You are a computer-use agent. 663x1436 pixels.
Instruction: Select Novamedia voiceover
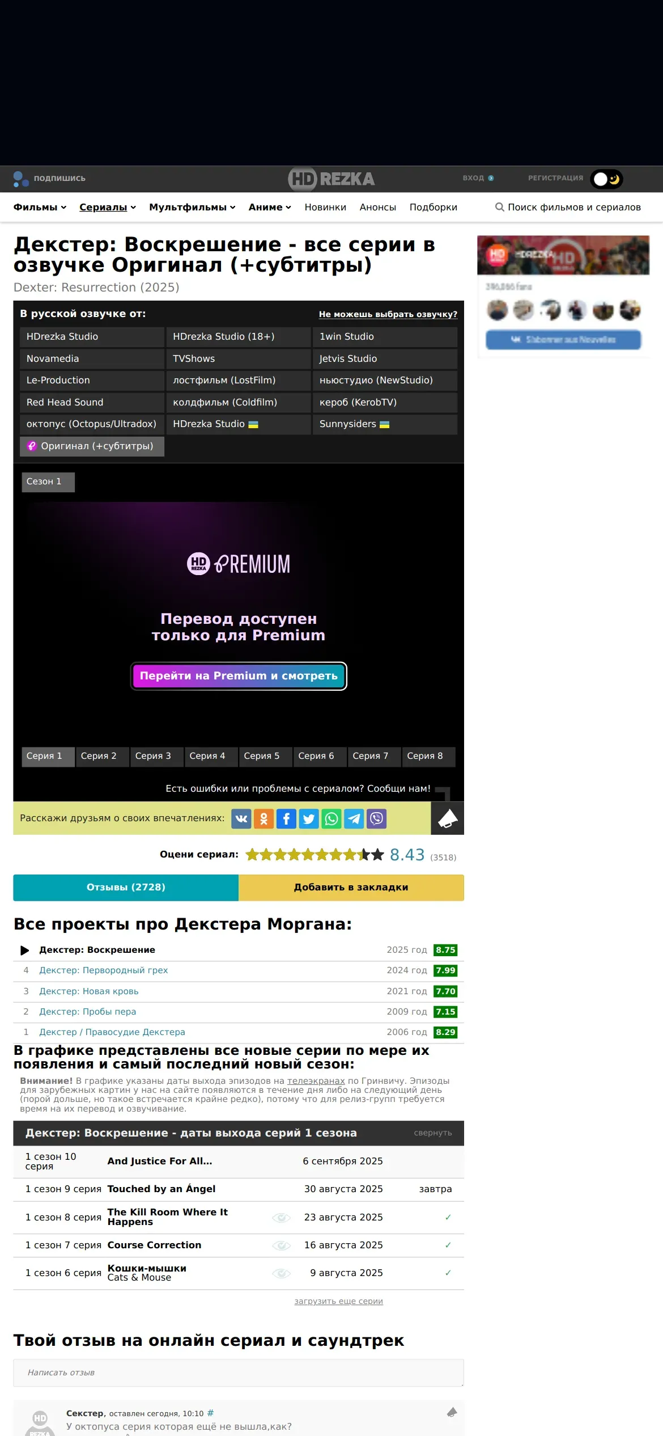click(x=92, y=359)
